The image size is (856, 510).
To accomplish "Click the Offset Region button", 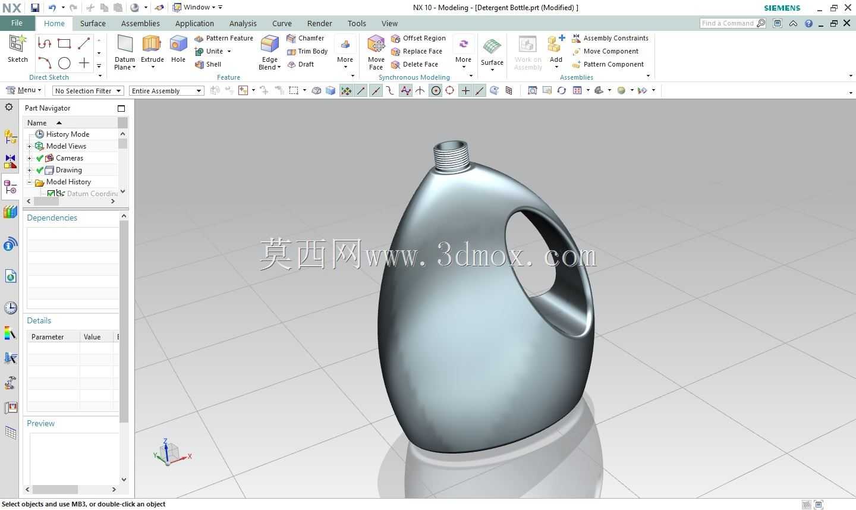I will coord(418,38).
